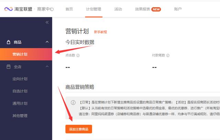Click the NEW badge beside 效果报表
The width and height of the screenshot is (220, 140).
pyautogui.click(x=156, y=9)
